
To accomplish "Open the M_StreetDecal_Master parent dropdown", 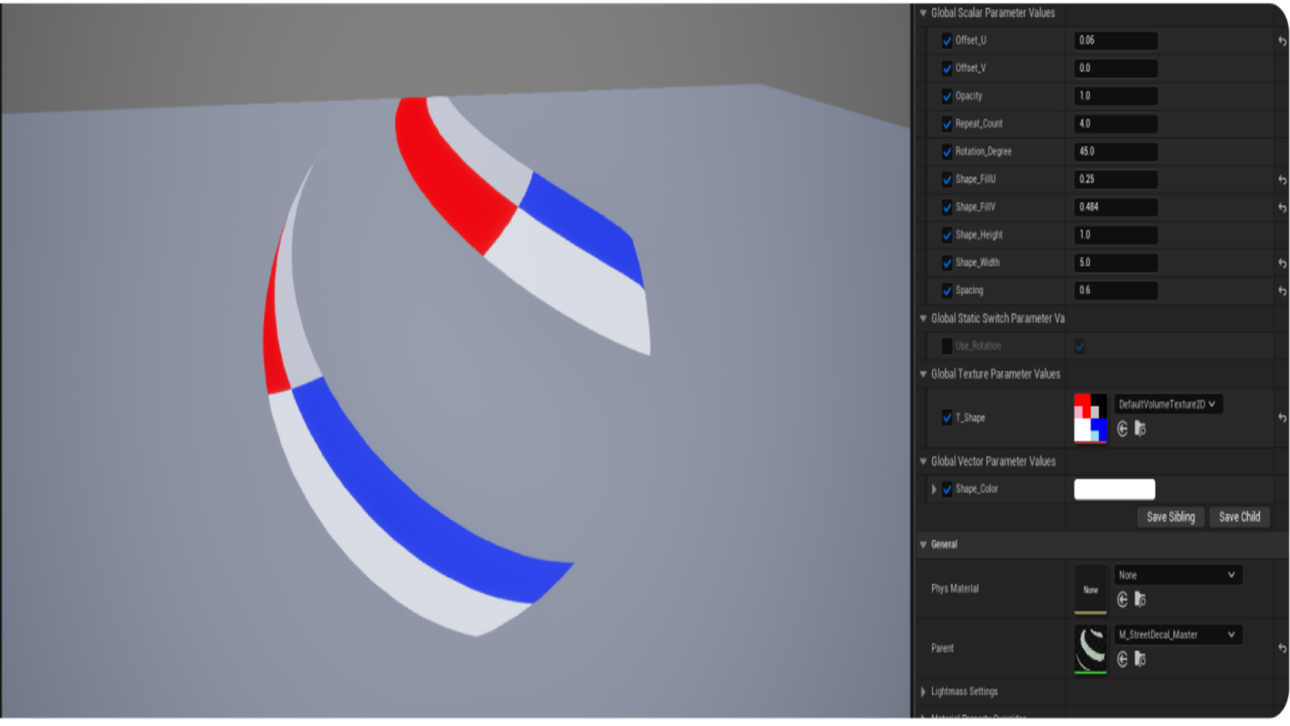I will click(1178, 635).
